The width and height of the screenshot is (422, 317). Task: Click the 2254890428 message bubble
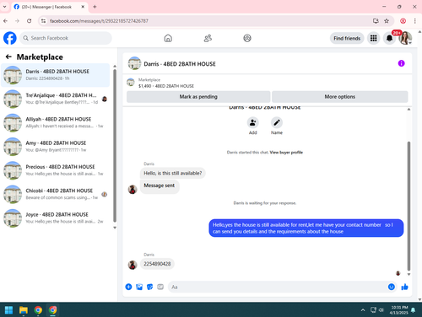pyautogui.click(x=157, y=264)
